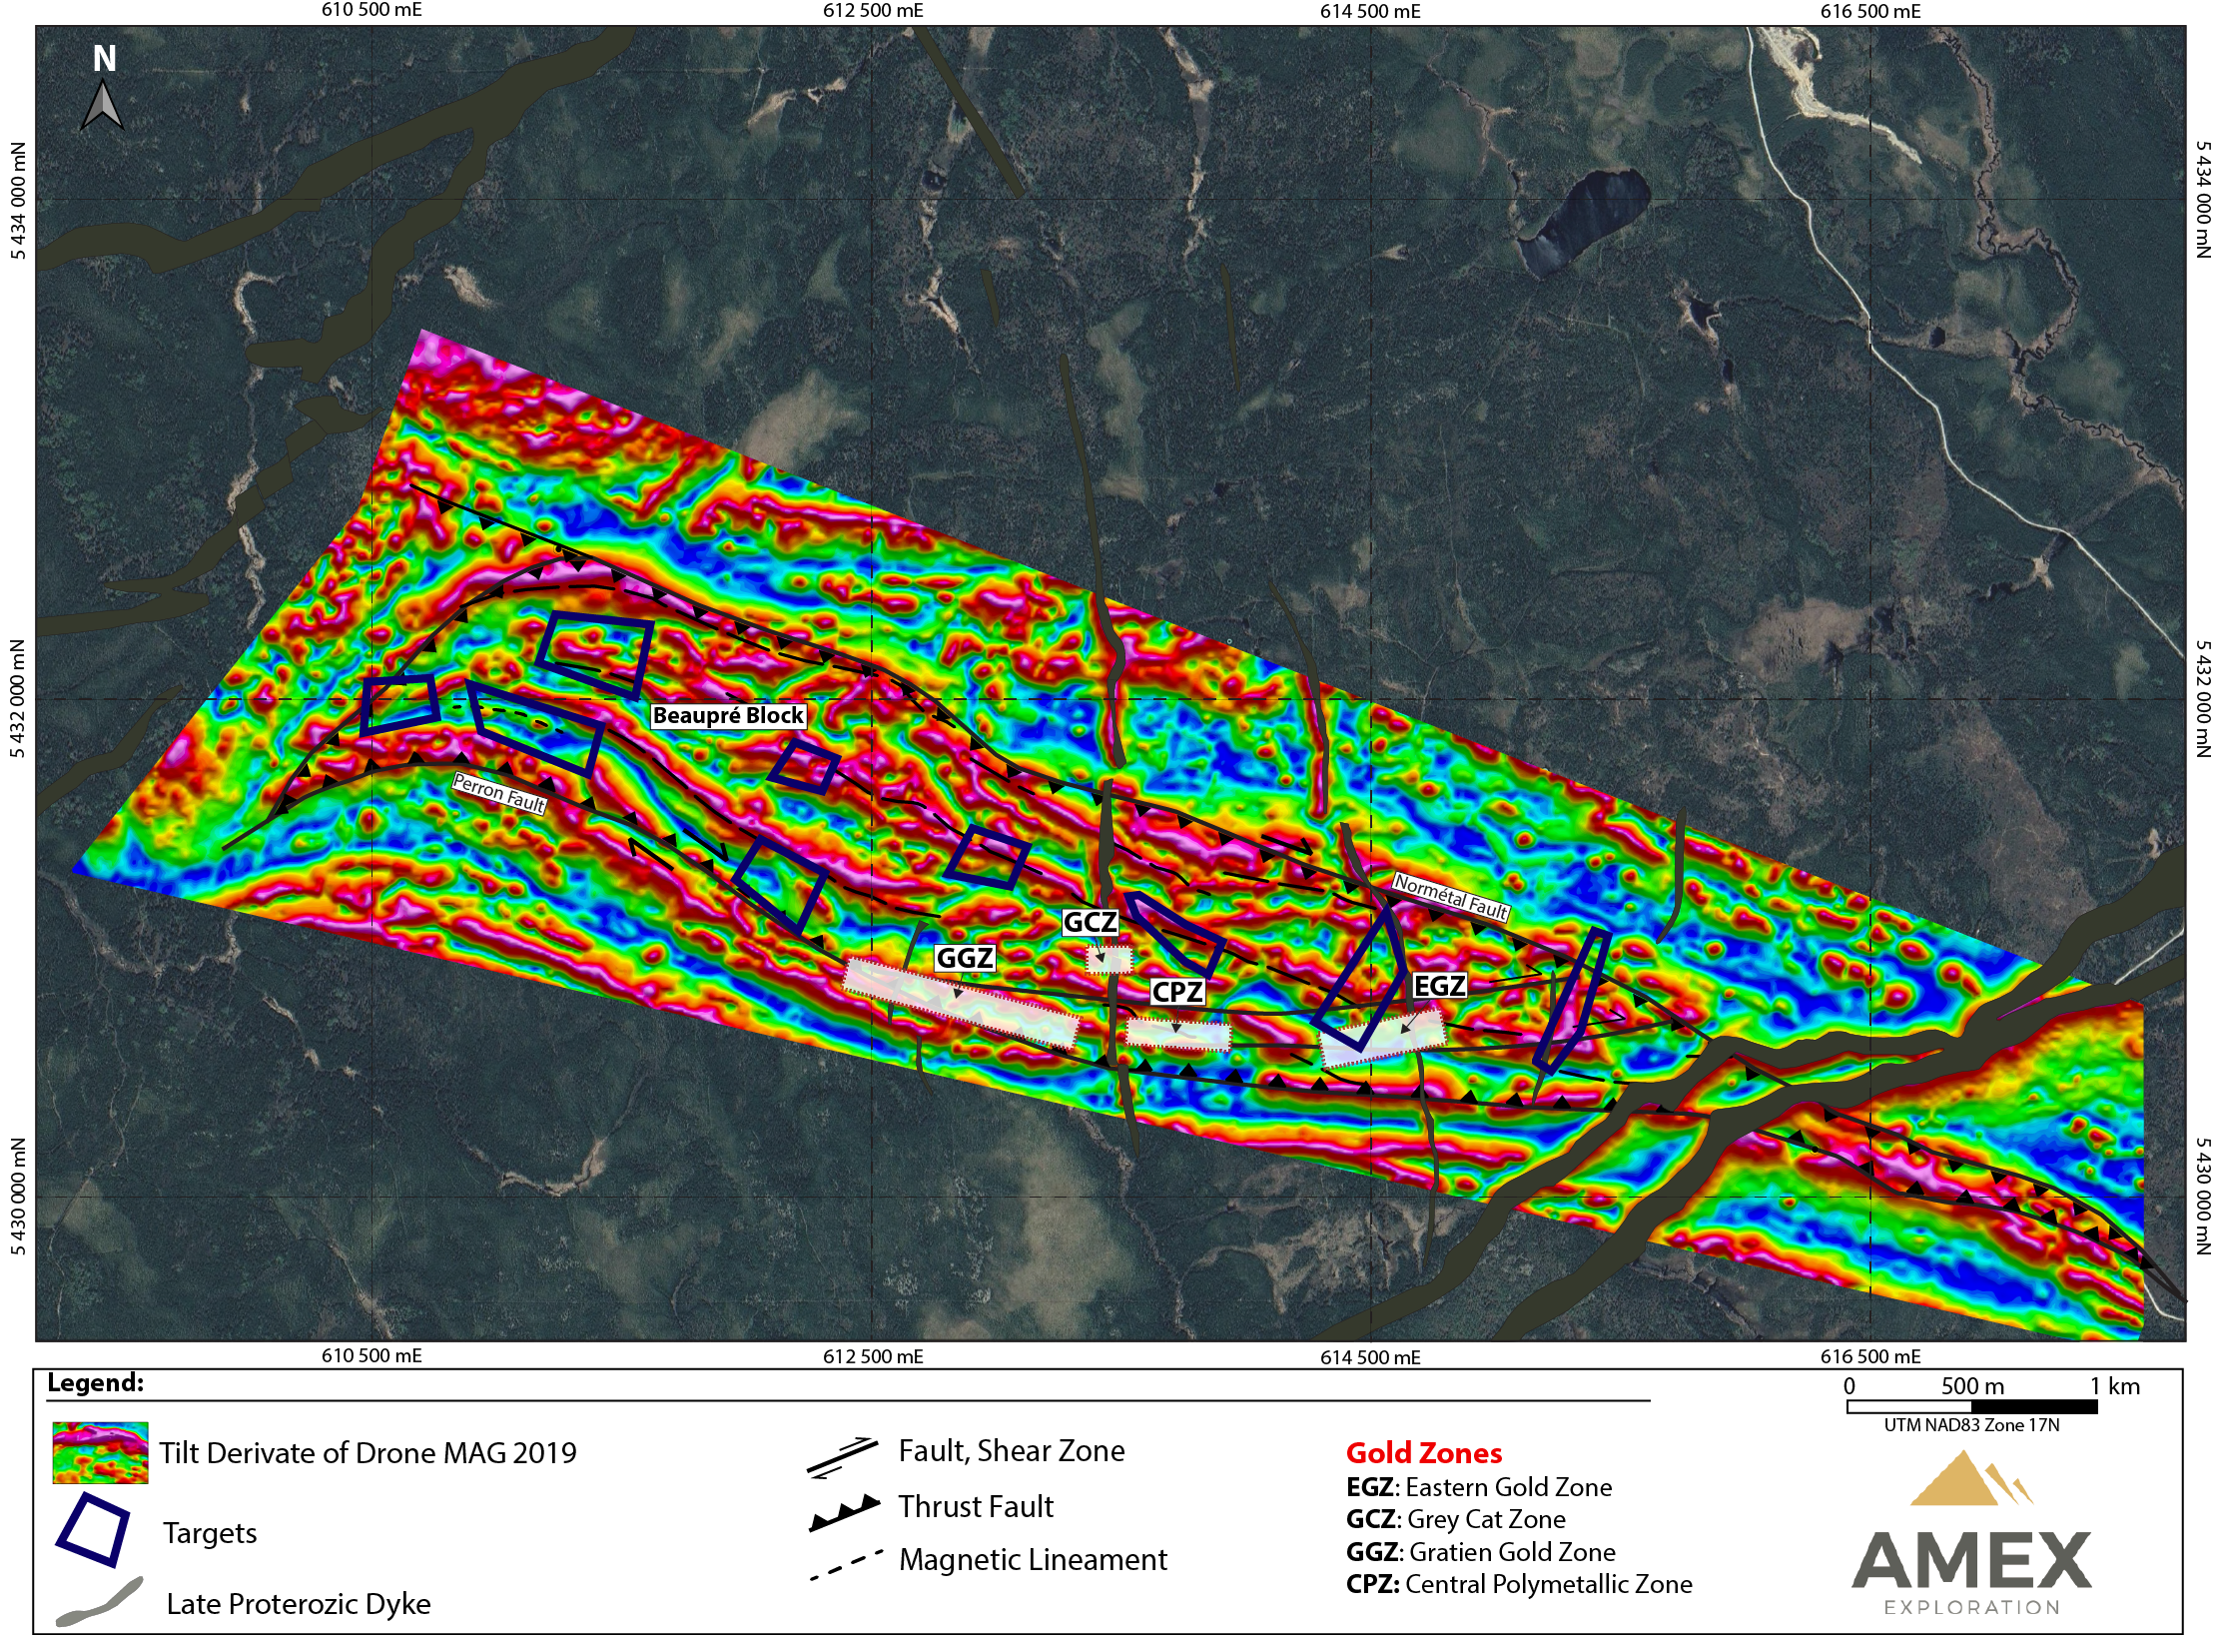Click the top 616 500 mE coordinate label
The height and width of the screenshot is (1635, 2215).
(x=1870, y=11)
